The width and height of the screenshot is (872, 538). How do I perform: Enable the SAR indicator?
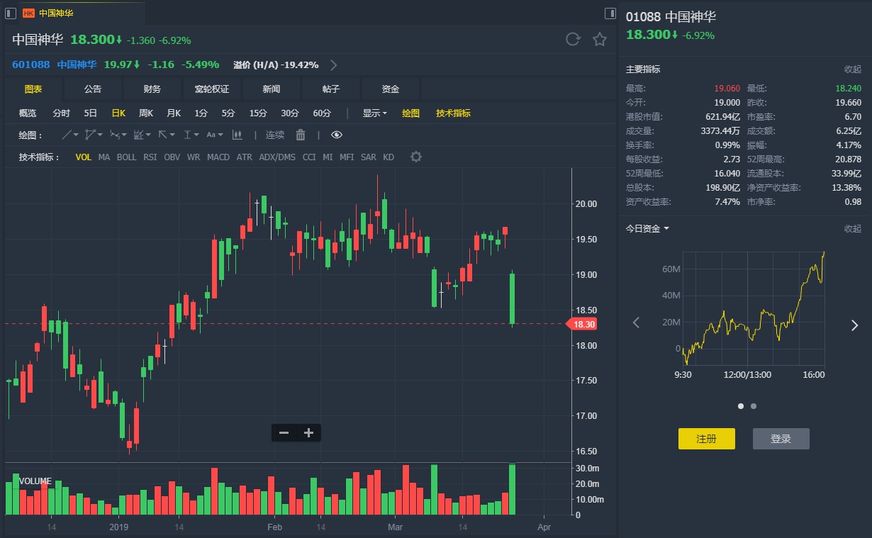pyautogui.click(x=369, y=157)
